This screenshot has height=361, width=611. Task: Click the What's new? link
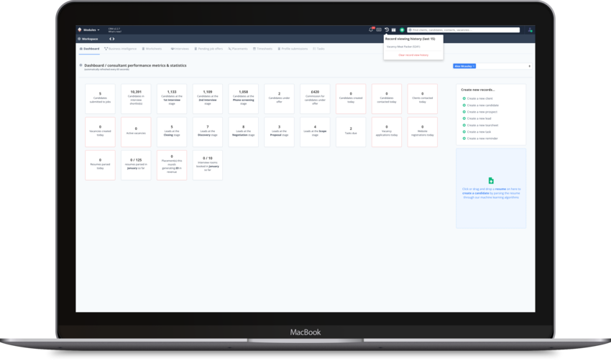114,32
